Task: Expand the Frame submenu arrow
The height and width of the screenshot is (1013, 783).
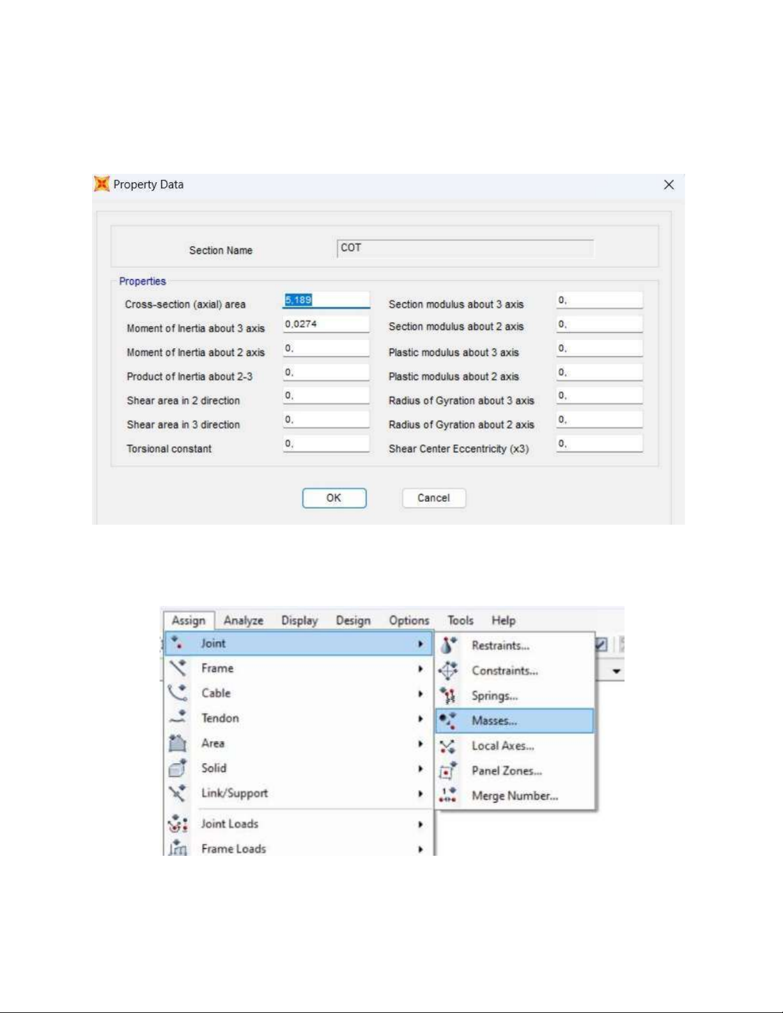Action: click(x=421, y=669)
